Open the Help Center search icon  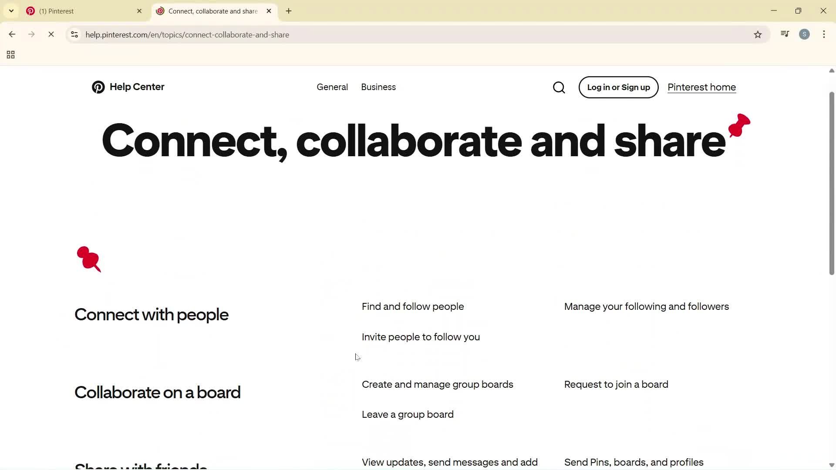coord(559,87)
